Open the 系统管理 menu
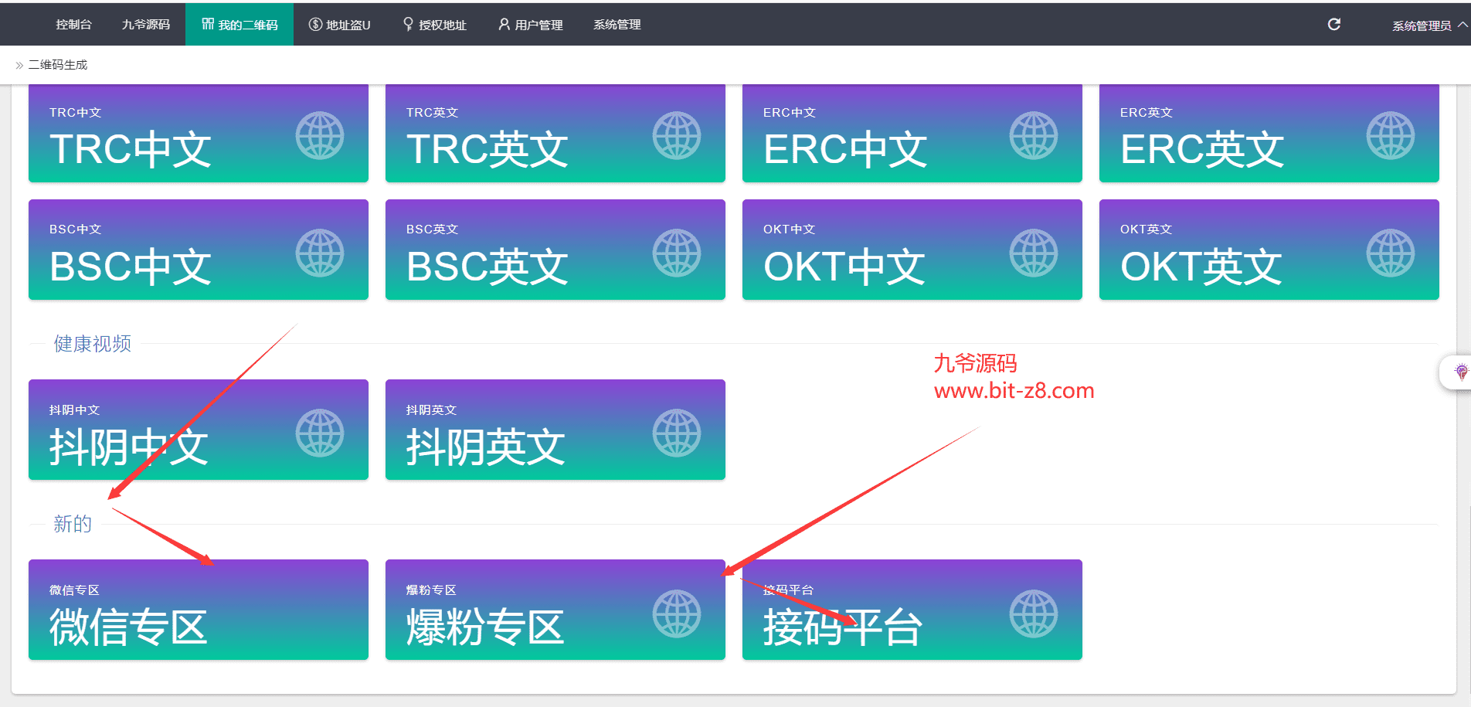 617,25
